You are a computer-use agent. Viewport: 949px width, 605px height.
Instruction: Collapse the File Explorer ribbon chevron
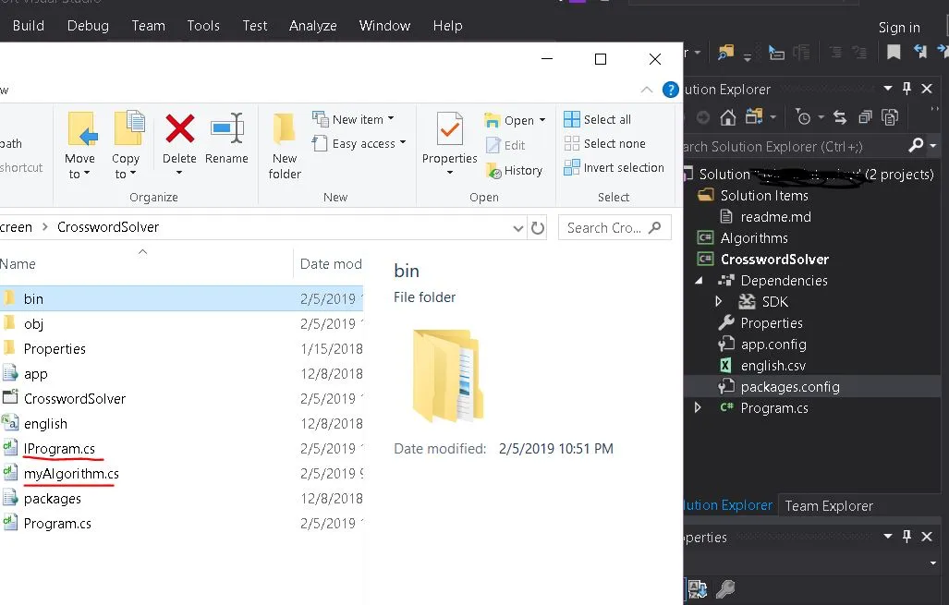tap(647, 90)
